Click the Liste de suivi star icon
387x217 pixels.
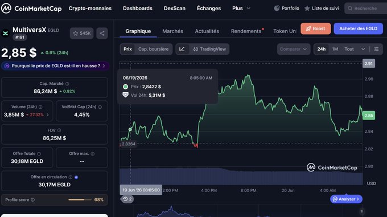tap(307, 9)
